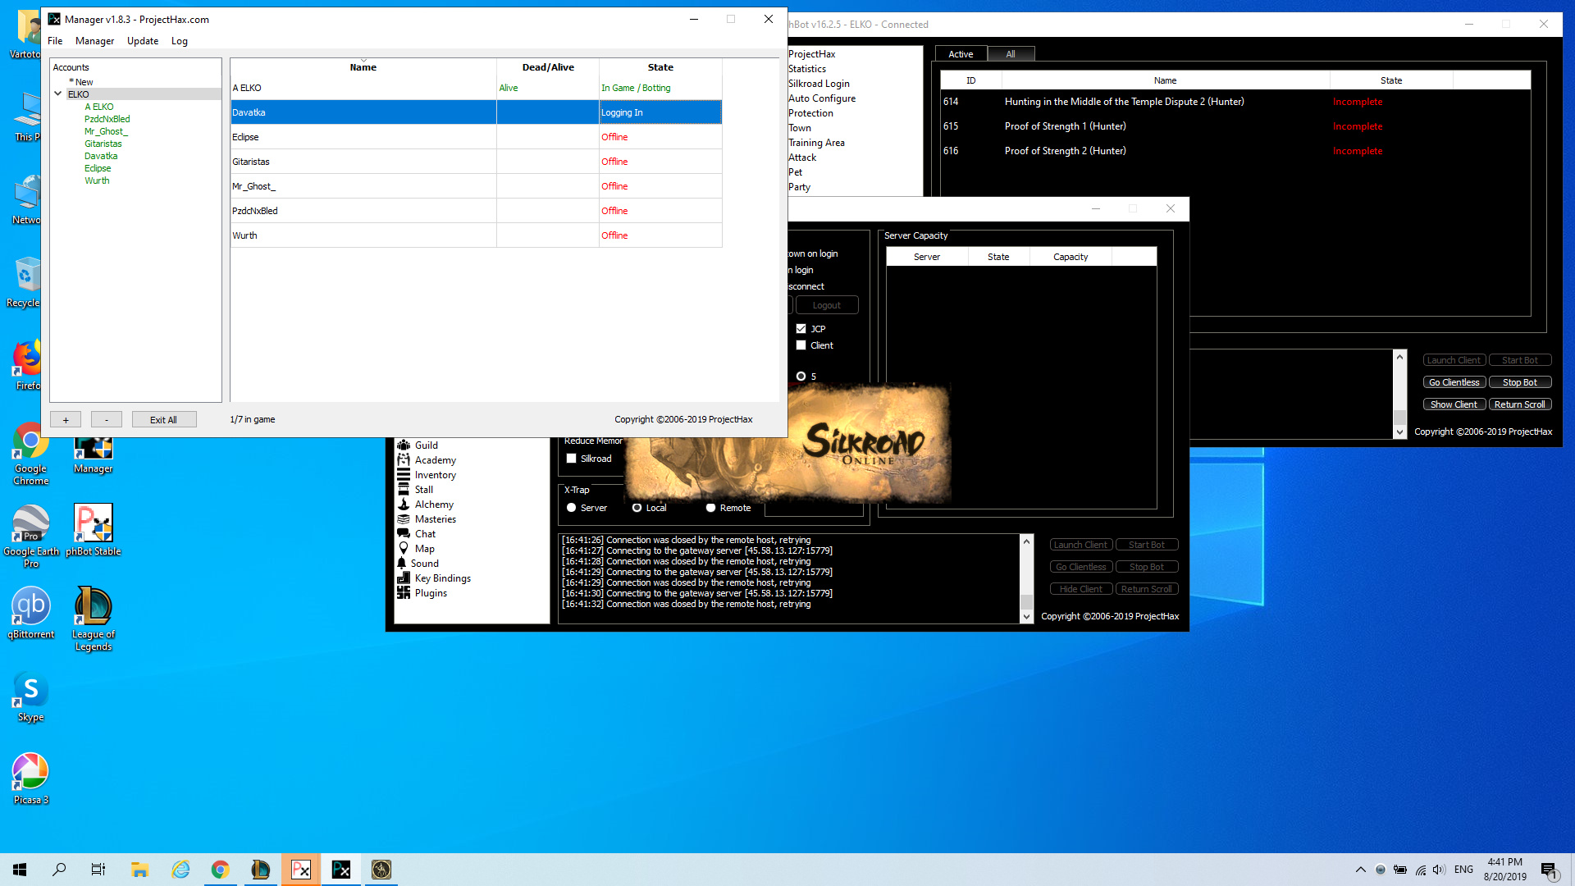Screen dimensions: 1575x886
Task: Enable the Client checkbox
Action: (801, 345)
